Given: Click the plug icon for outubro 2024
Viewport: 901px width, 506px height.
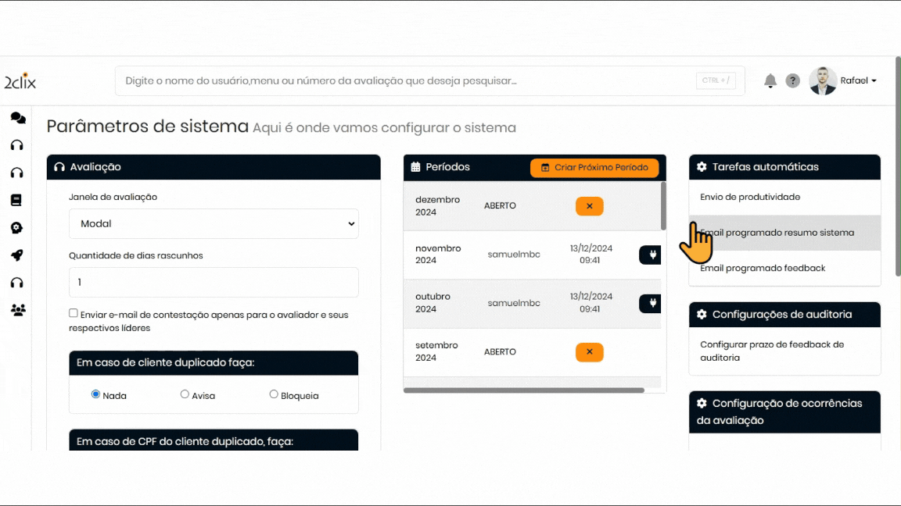Looking at the screenshot, I should click(651, 303).
